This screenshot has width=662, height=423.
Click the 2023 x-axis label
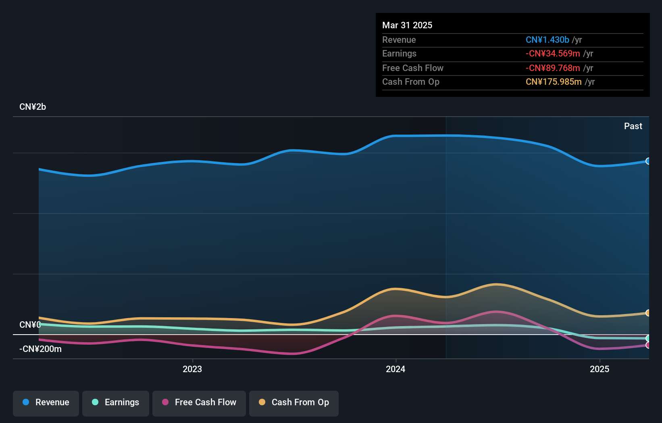pyautogui.click(x=192, y=369)
